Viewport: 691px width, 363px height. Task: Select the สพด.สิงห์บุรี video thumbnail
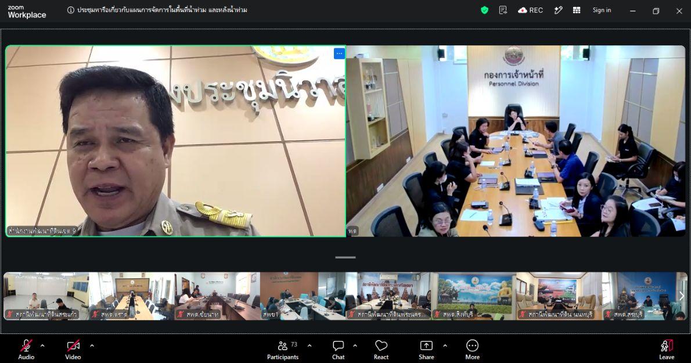(x=474, y=296)
